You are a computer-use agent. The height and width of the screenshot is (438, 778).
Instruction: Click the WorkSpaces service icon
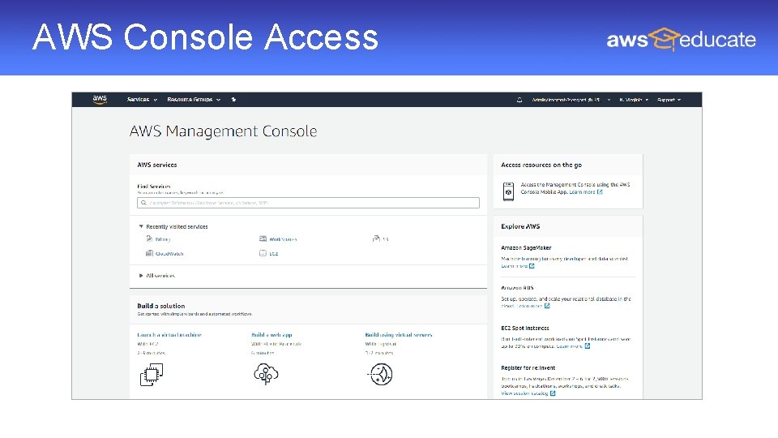(x=263, y=238)
